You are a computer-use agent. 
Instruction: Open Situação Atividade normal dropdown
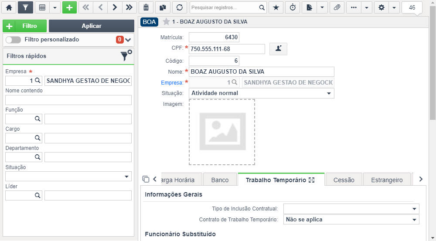[x=261, y=93]
